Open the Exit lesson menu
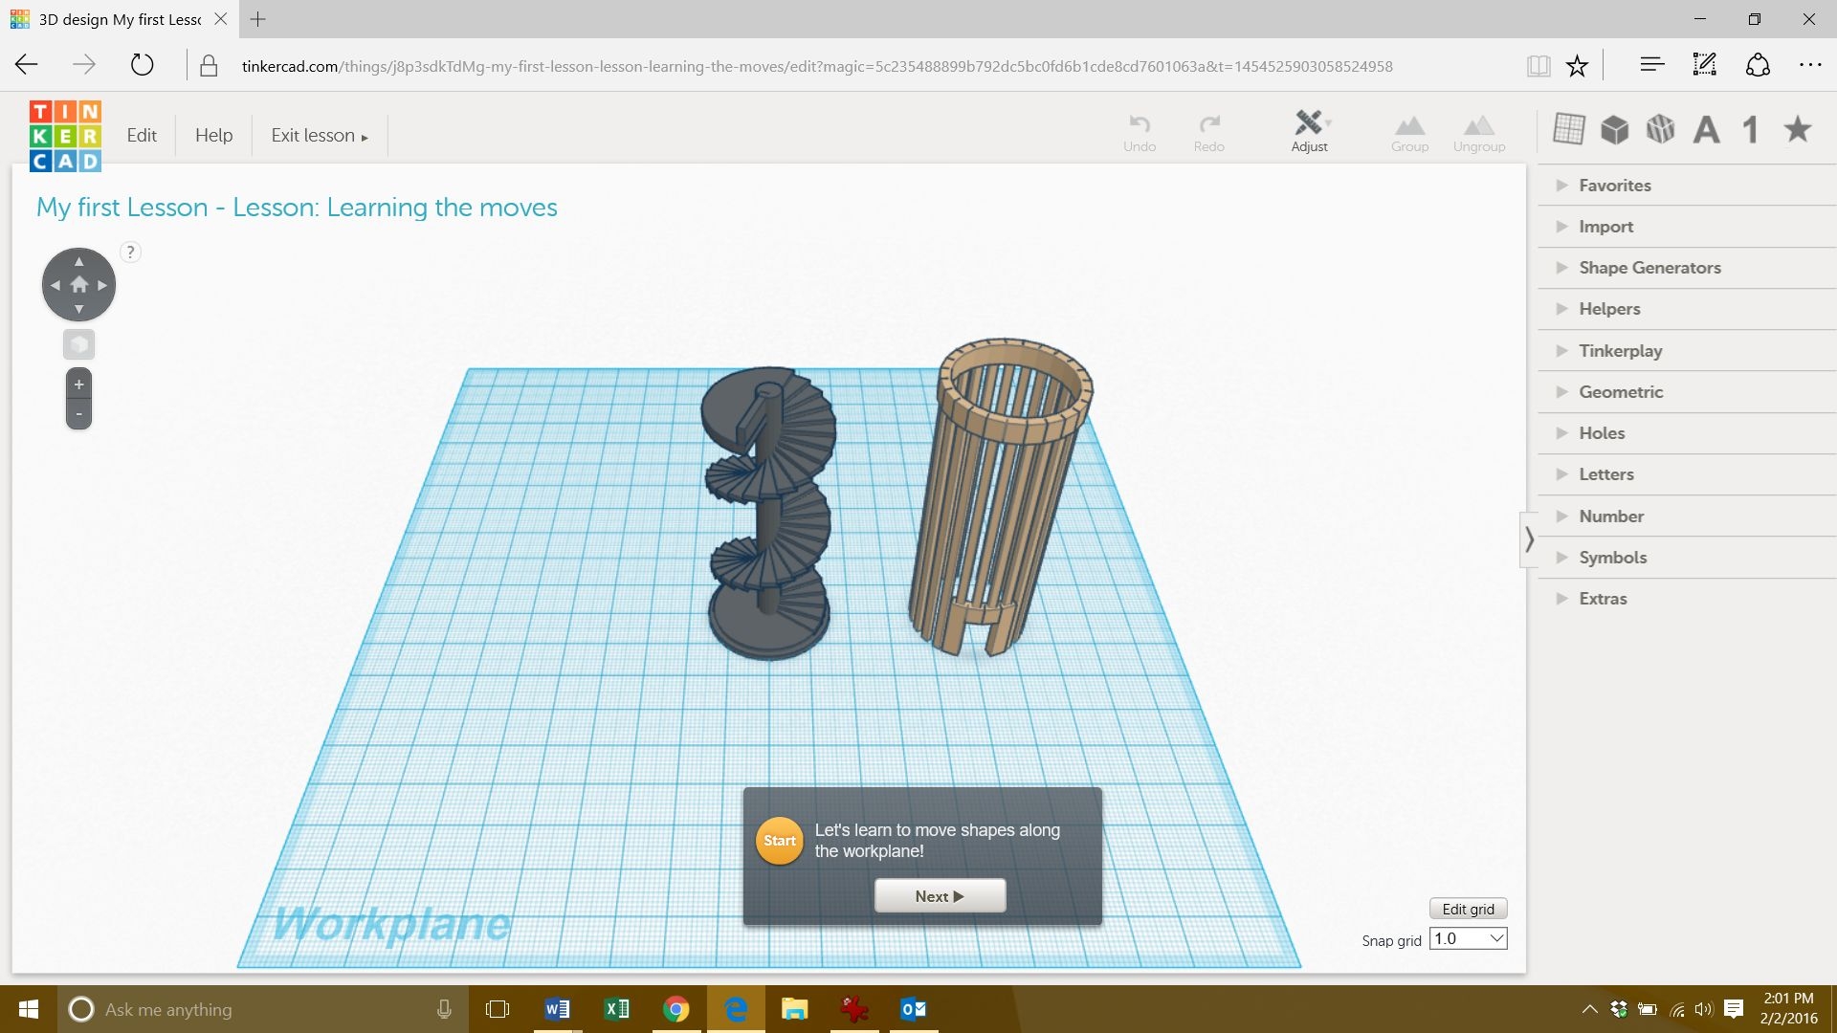The height and width of the screenshot is (1033, 1837). point(319,135)
